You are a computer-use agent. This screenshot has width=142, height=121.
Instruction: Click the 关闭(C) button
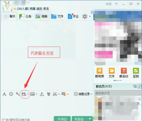pos(62,119)
